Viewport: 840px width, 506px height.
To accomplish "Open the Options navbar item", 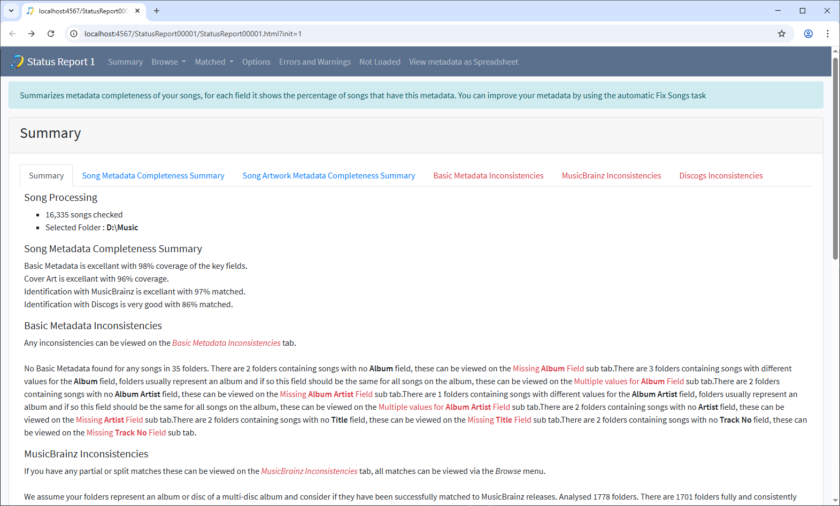I will point(256,62).
